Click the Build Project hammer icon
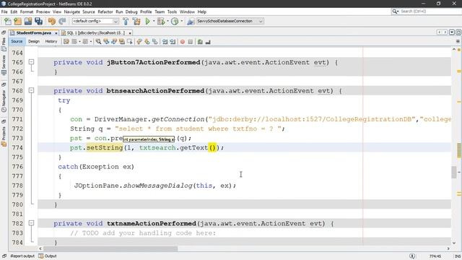462x260 pixels. point(126,21)
